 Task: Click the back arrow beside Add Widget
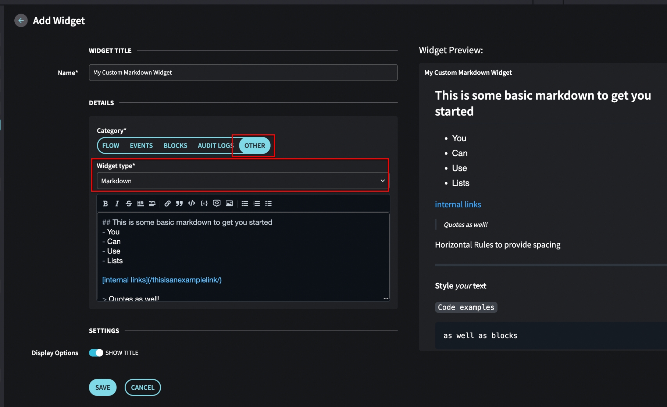pos(21,21)
